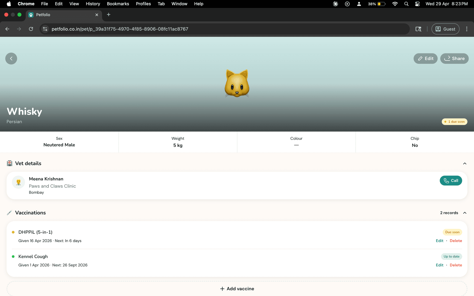Delete the DHPPiL (5-in-1) vaccine record
474x296 pixels.
click(x=456, y=241)
